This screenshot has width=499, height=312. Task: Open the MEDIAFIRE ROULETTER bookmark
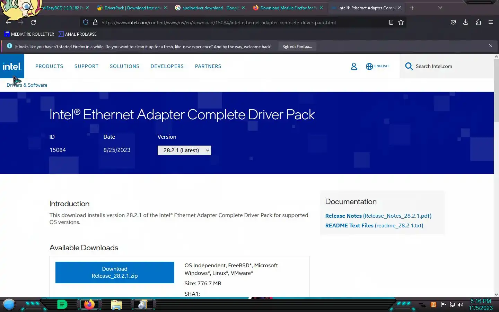click(29, 34)
